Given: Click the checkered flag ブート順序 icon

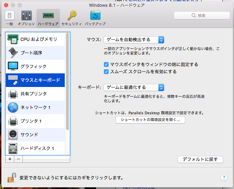Looking at the screenshot, I should click(x=13, y=53).
